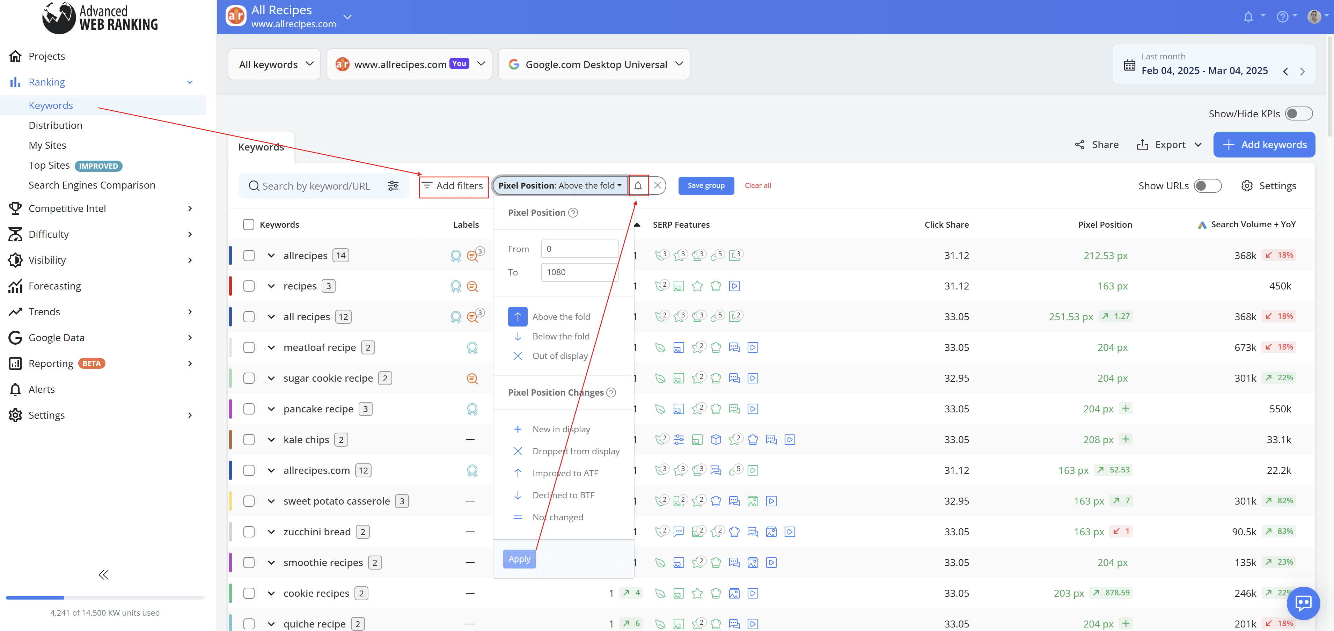The image size is (1334, 631).
Task: Click the Pixel Position To input field
Action: pos(579,272)
